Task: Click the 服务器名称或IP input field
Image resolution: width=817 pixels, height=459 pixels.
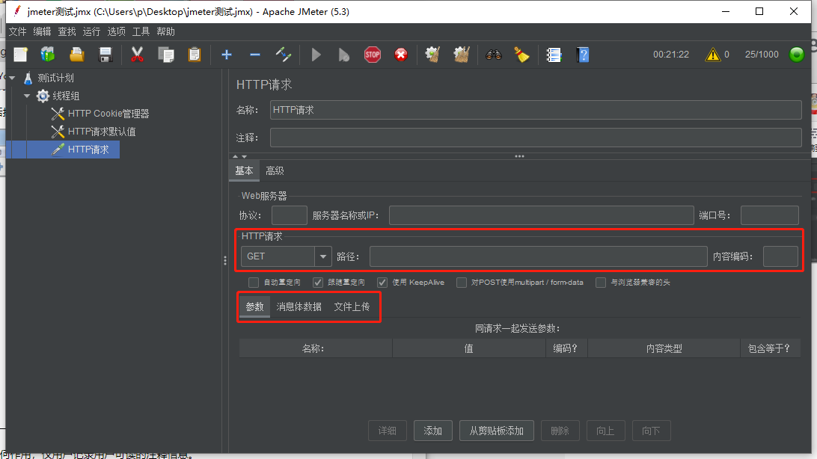Action: (x=542, y=215)
